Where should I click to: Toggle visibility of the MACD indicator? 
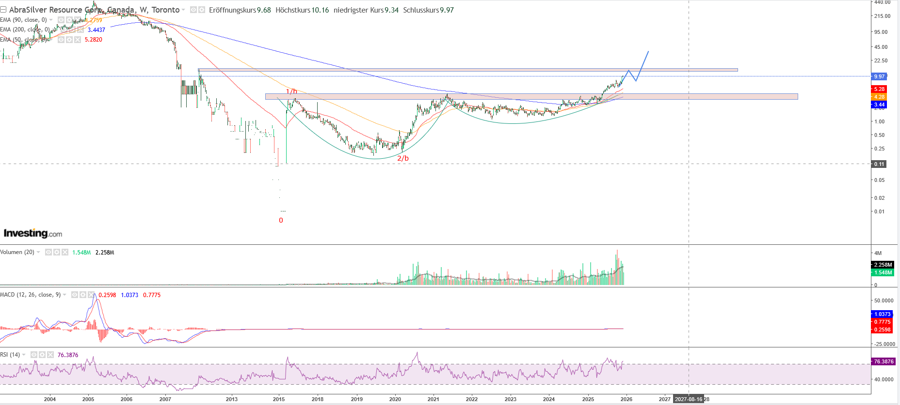pyautogui.click(x=75, y=295)
